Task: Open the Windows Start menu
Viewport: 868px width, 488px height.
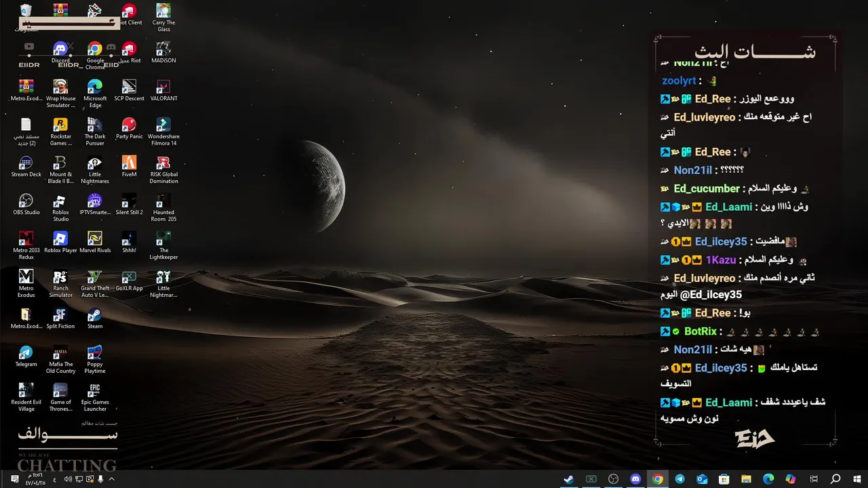Action: tap(857, 479)
